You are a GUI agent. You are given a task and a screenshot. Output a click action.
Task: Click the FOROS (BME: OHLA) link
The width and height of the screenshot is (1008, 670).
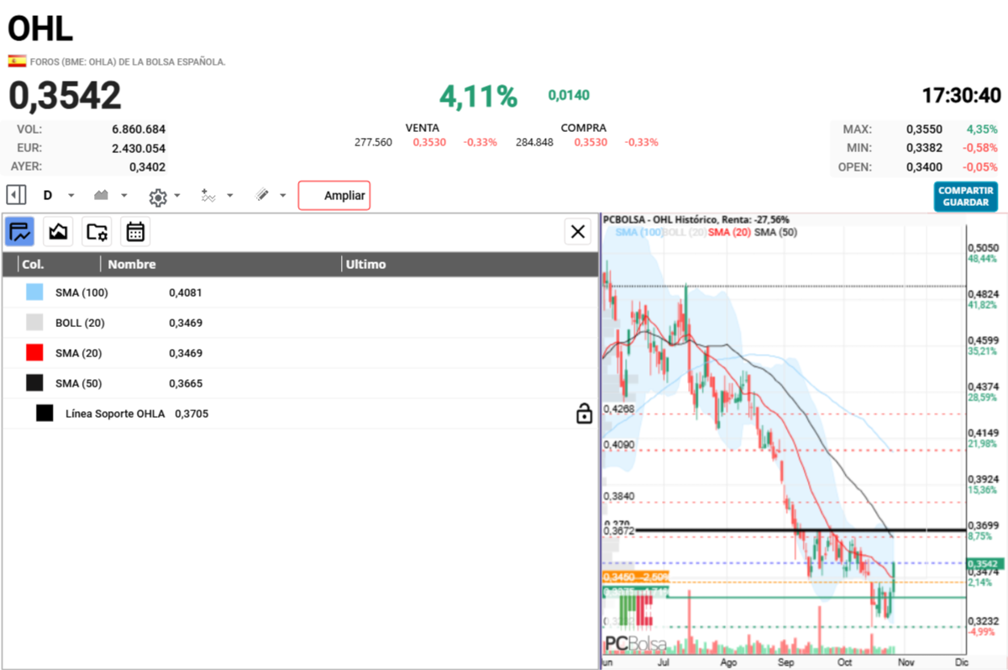pos(128,61)
